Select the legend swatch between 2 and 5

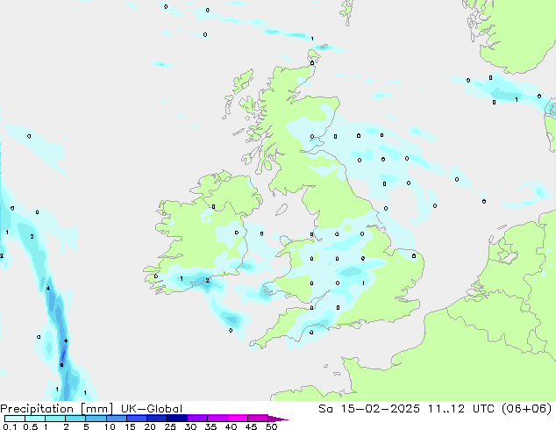75,419
